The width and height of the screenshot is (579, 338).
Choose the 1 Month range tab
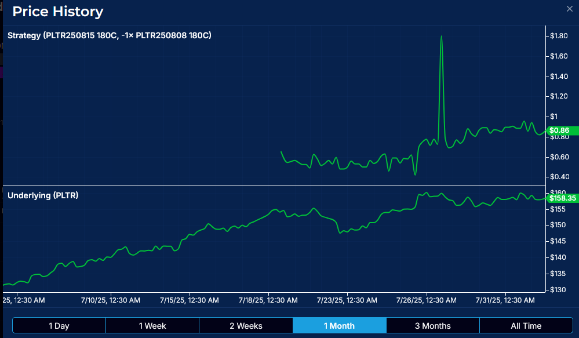pyautogui.click(x=340, y=326)
